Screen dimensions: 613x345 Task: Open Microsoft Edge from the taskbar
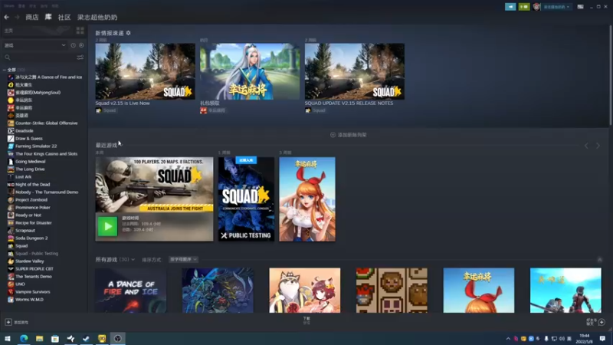(x=24, y=339)
